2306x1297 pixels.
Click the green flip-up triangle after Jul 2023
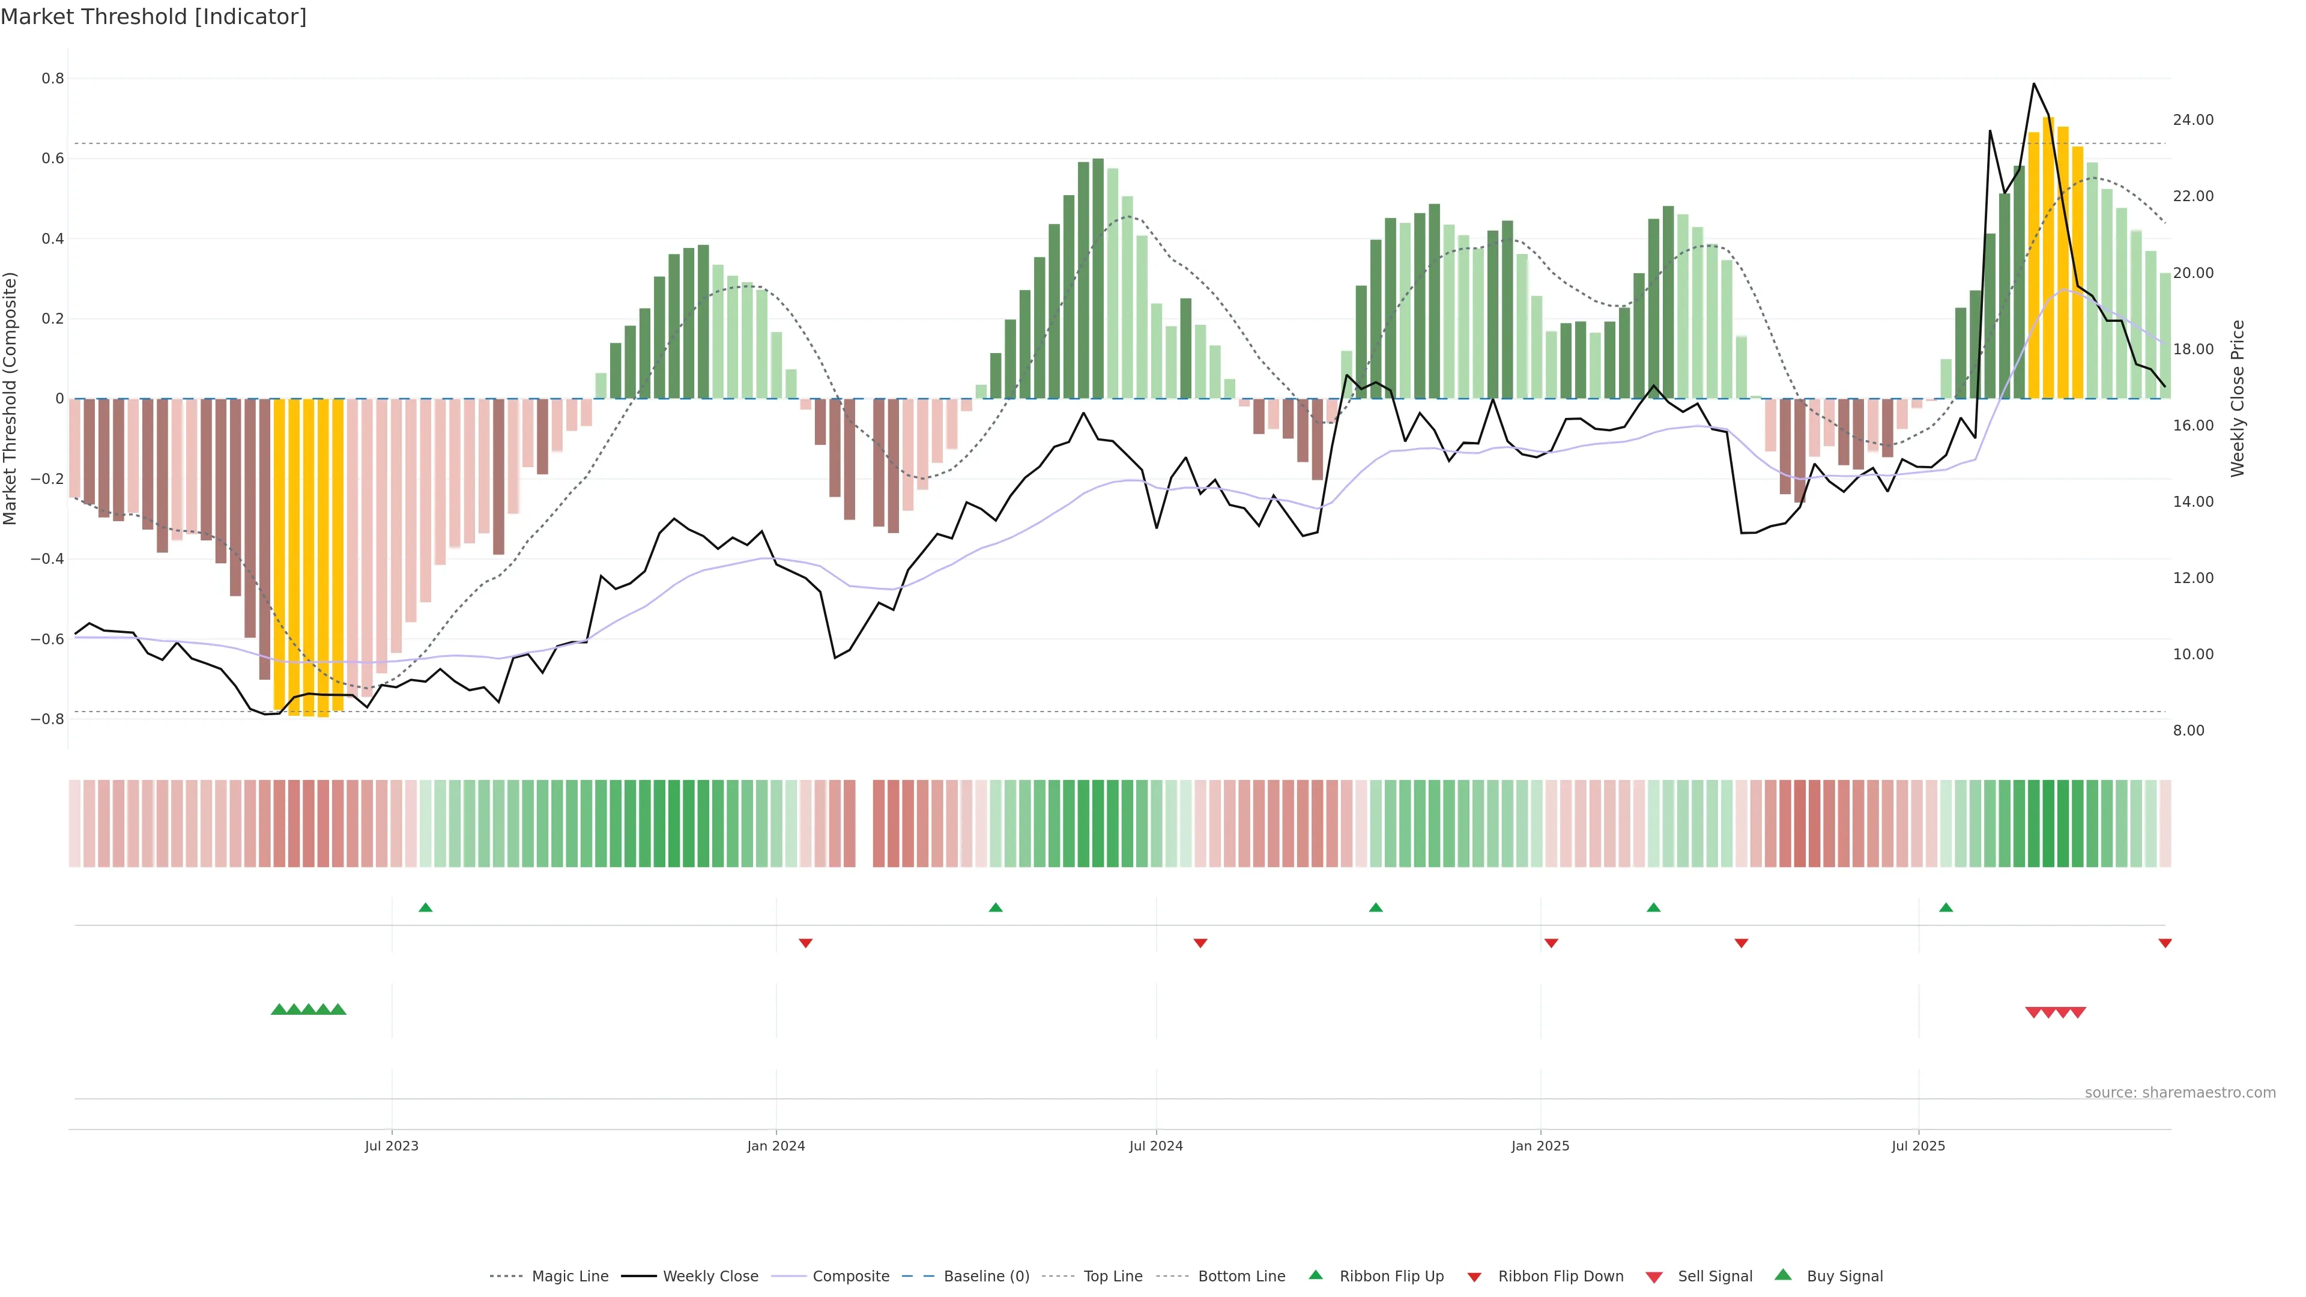[425, 908]
